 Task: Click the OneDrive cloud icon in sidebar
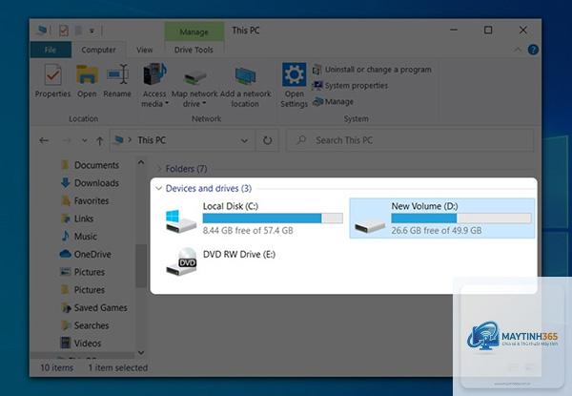65,254
